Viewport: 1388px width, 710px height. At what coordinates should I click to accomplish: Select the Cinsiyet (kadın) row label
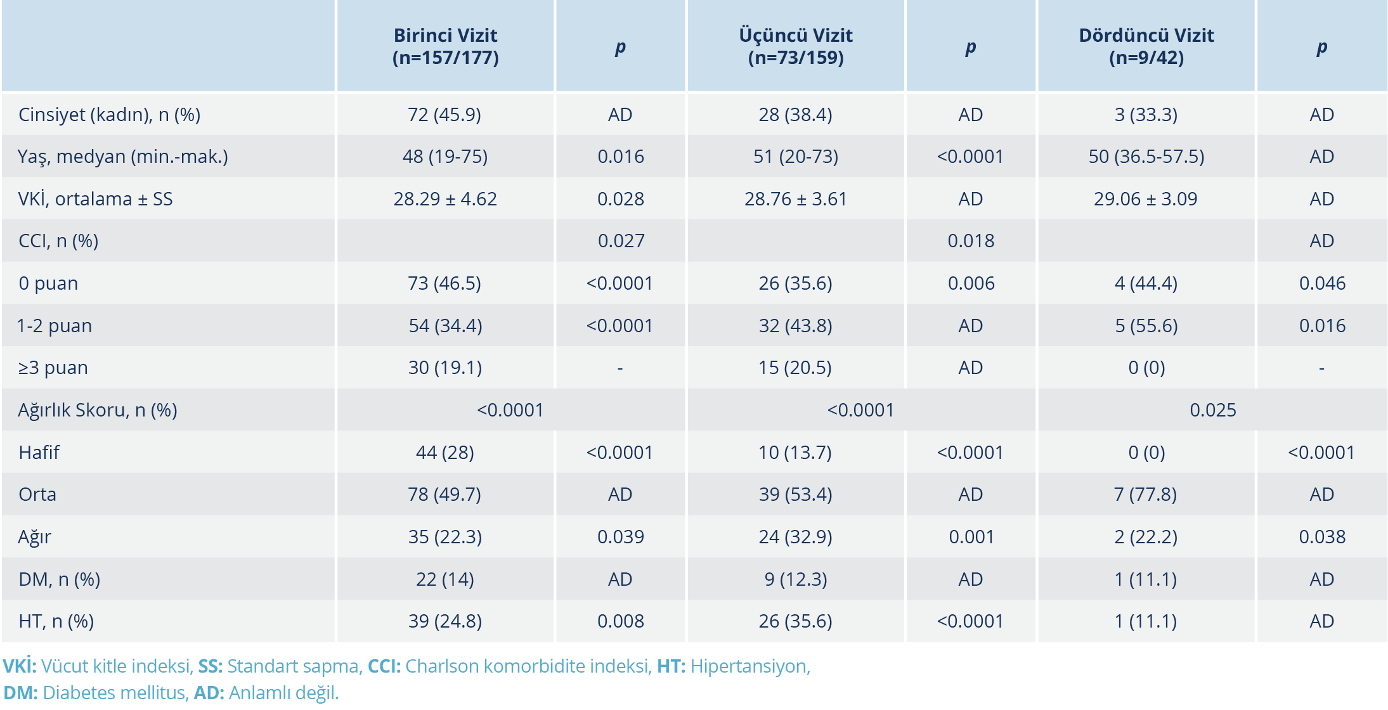tap(109, 115)
